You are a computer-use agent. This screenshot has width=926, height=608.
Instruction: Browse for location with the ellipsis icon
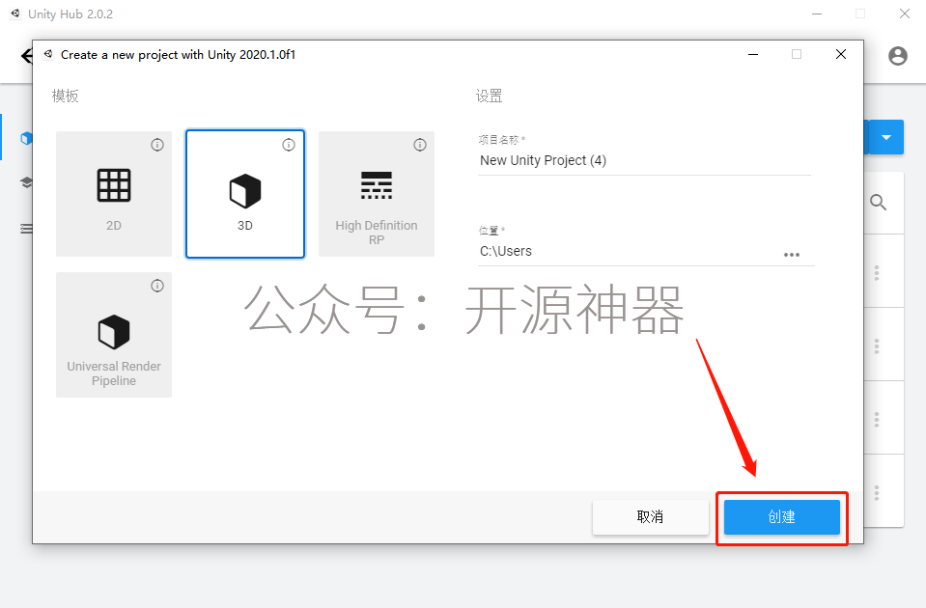792,255
